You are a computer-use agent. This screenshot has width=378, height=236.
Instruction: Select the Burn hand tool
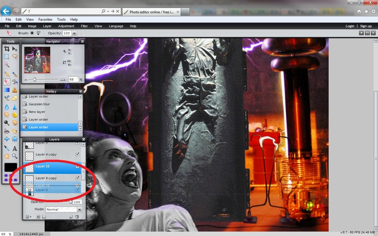pyautogui.click(x=15, y=123)
